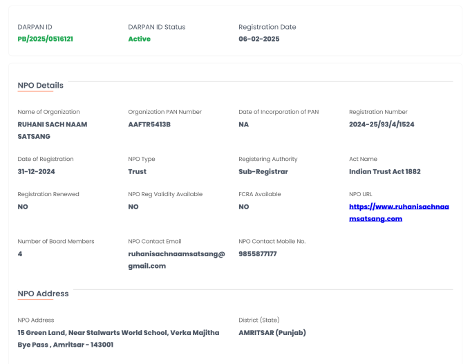Select NA under Date of Incorporation of PAN
This screenshot has height=364, width=470.
[x=244, y=124]
